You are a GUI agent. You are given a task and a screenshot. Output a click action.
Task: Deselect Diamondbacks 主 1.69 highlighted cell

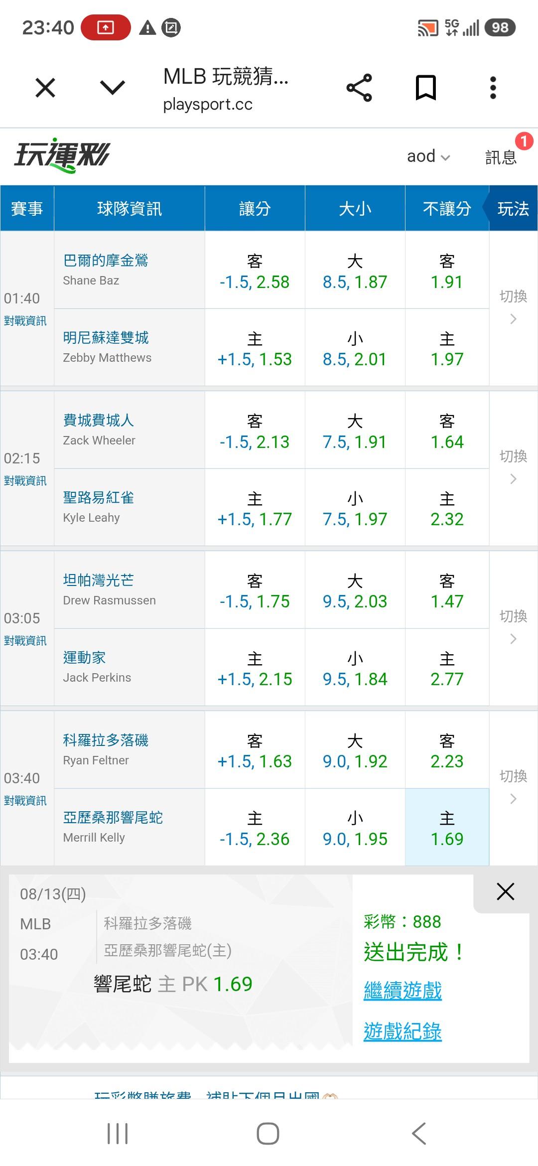coord(447,827)
